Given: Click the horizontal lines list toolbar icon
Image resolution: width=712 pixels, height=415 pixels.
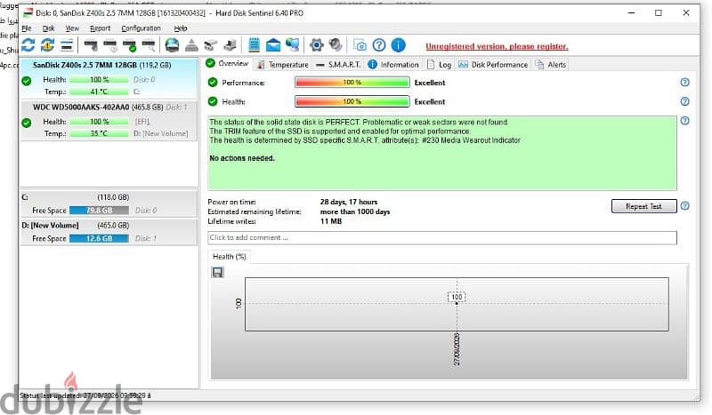Looking at the screenshot, I should (67, 45).
